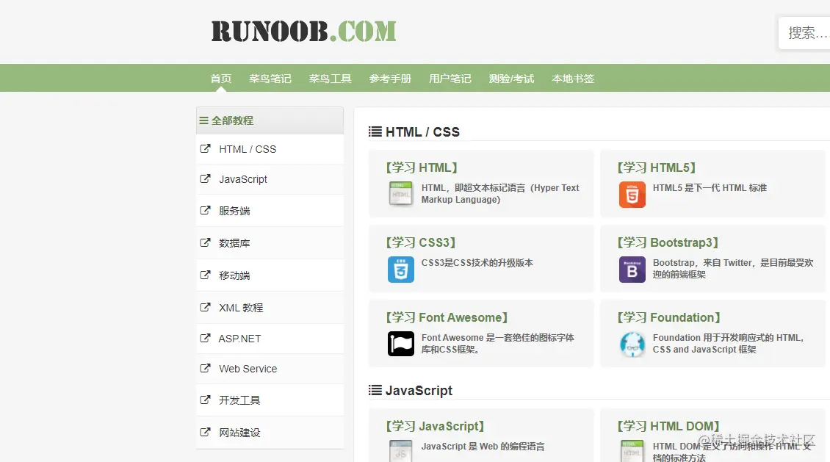This screenshot has height=462, width=830.
Task: Click external-link icon next to ASP.NET
Action: click(x=205, y=338)
